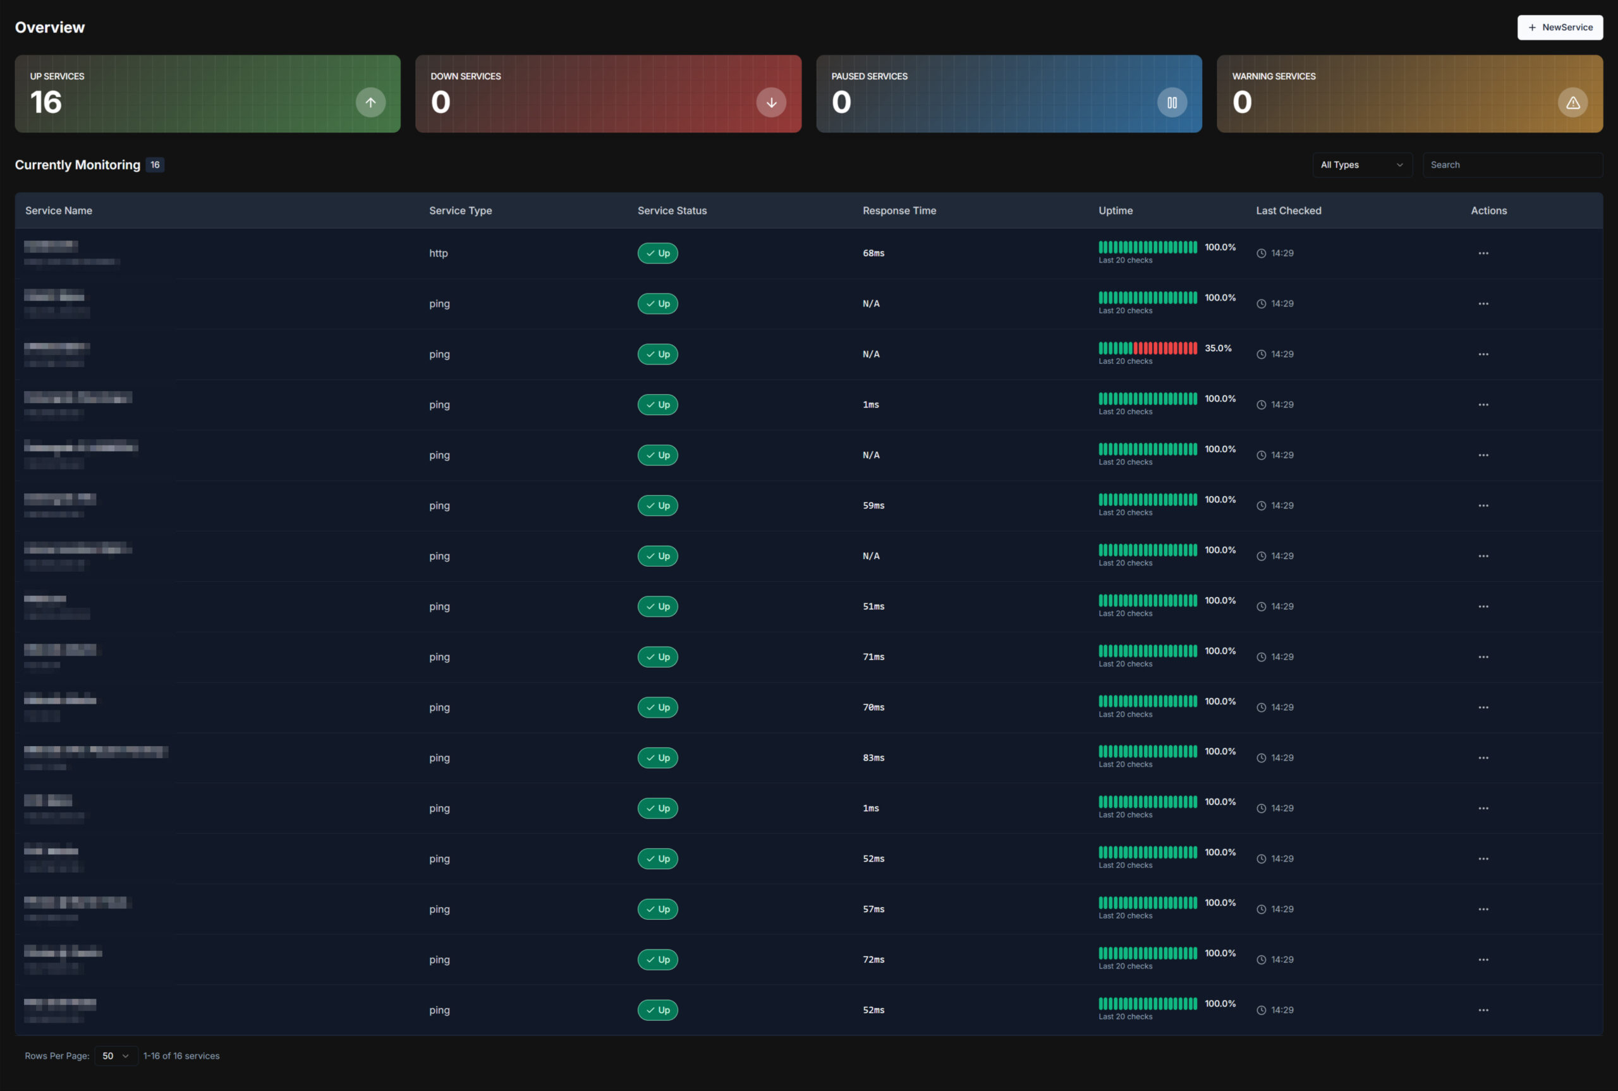Open the All Types filter dropdown

(1361, 165)
